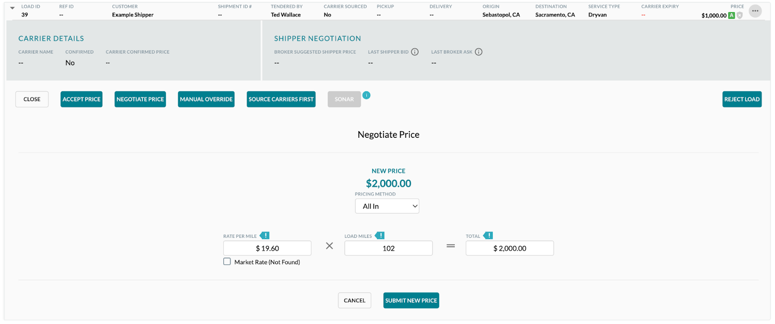Click the Negotiate Price section title

[x=388, y=134]
